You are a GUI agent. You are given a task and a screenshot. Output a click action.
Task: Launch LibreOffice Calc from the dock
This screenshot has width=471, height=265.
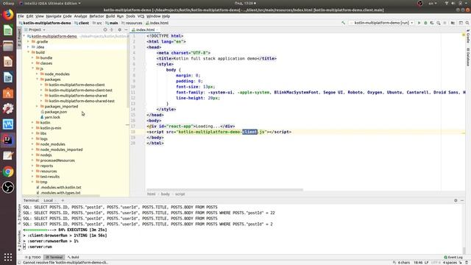click(8, 30)
